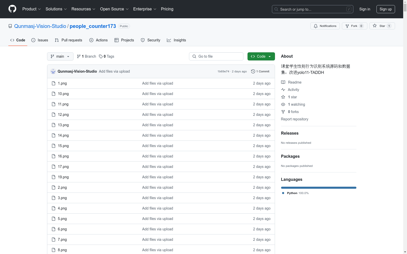The height and width of the screenshot is (254, 407).
Task: Open 'Add files via upload' commit for 12.png
Action: point(157,115)
